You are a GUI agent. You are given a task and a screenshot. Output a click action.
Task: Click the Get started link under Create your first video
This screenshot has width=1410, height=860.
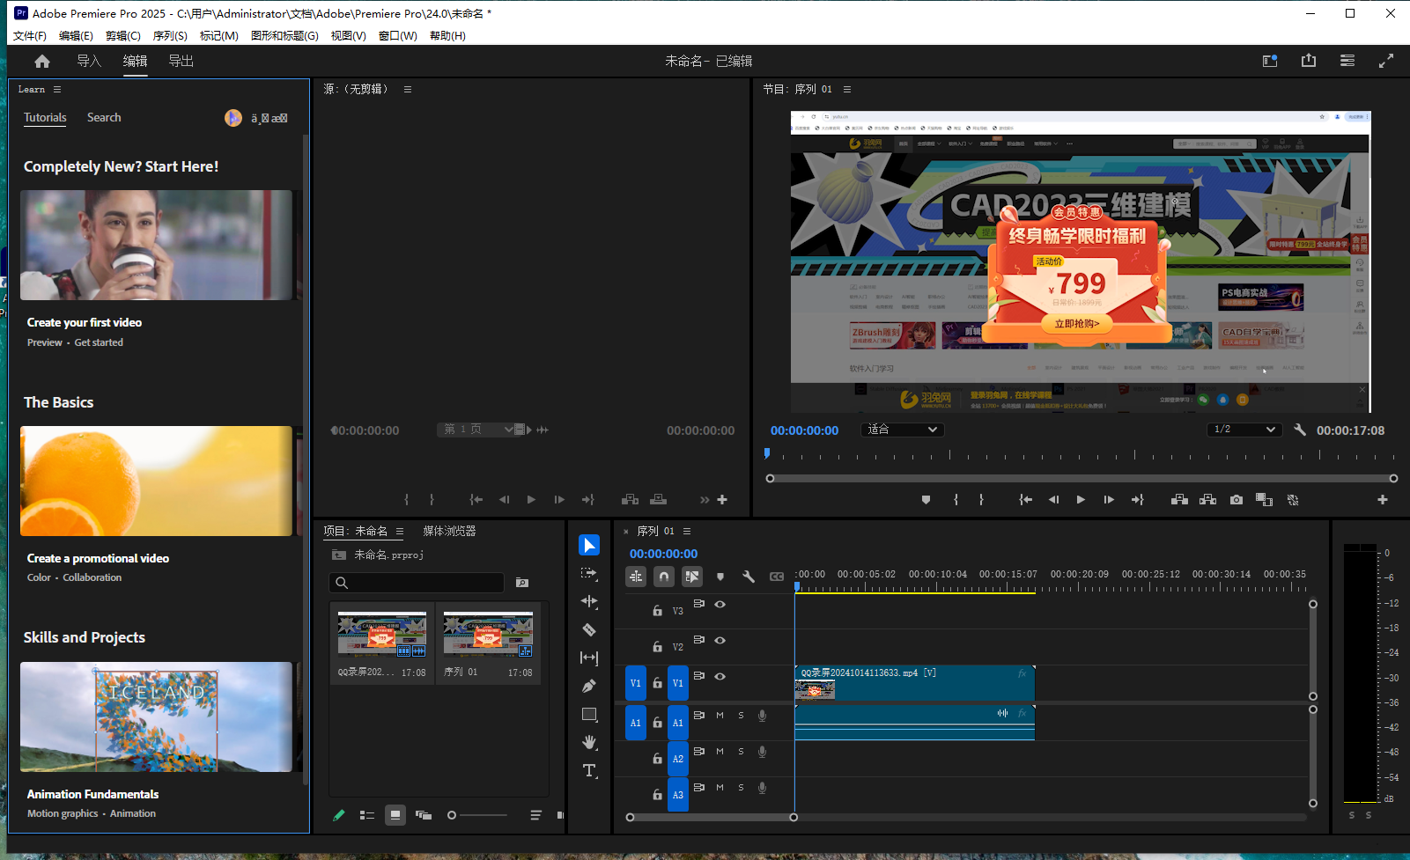[99, 342]
